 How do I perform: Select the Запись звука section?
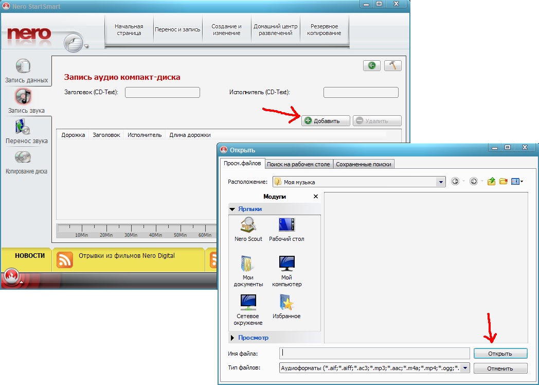[26, 101]
